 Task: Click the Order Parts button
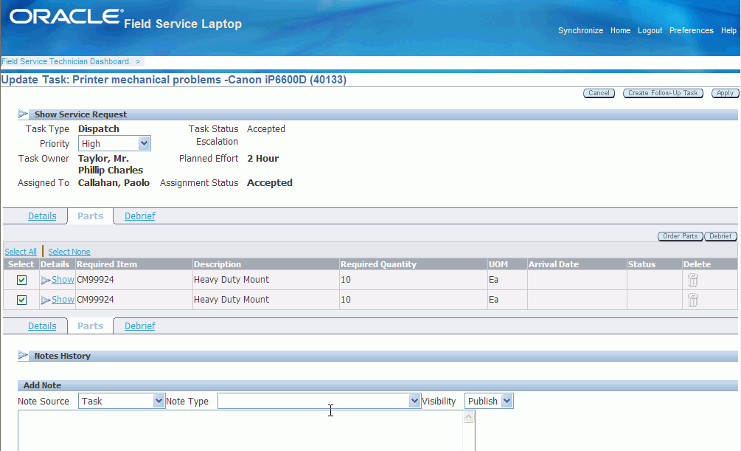681,236
